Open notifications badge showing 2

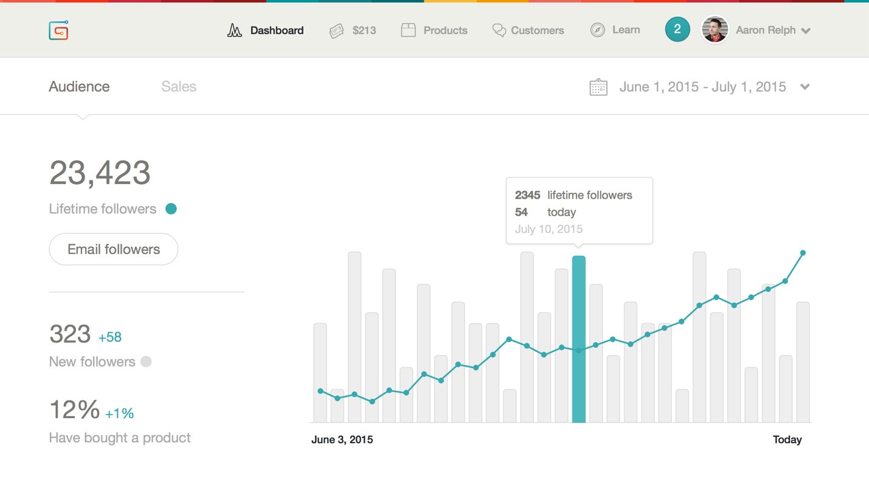click(x=677, y=30)
